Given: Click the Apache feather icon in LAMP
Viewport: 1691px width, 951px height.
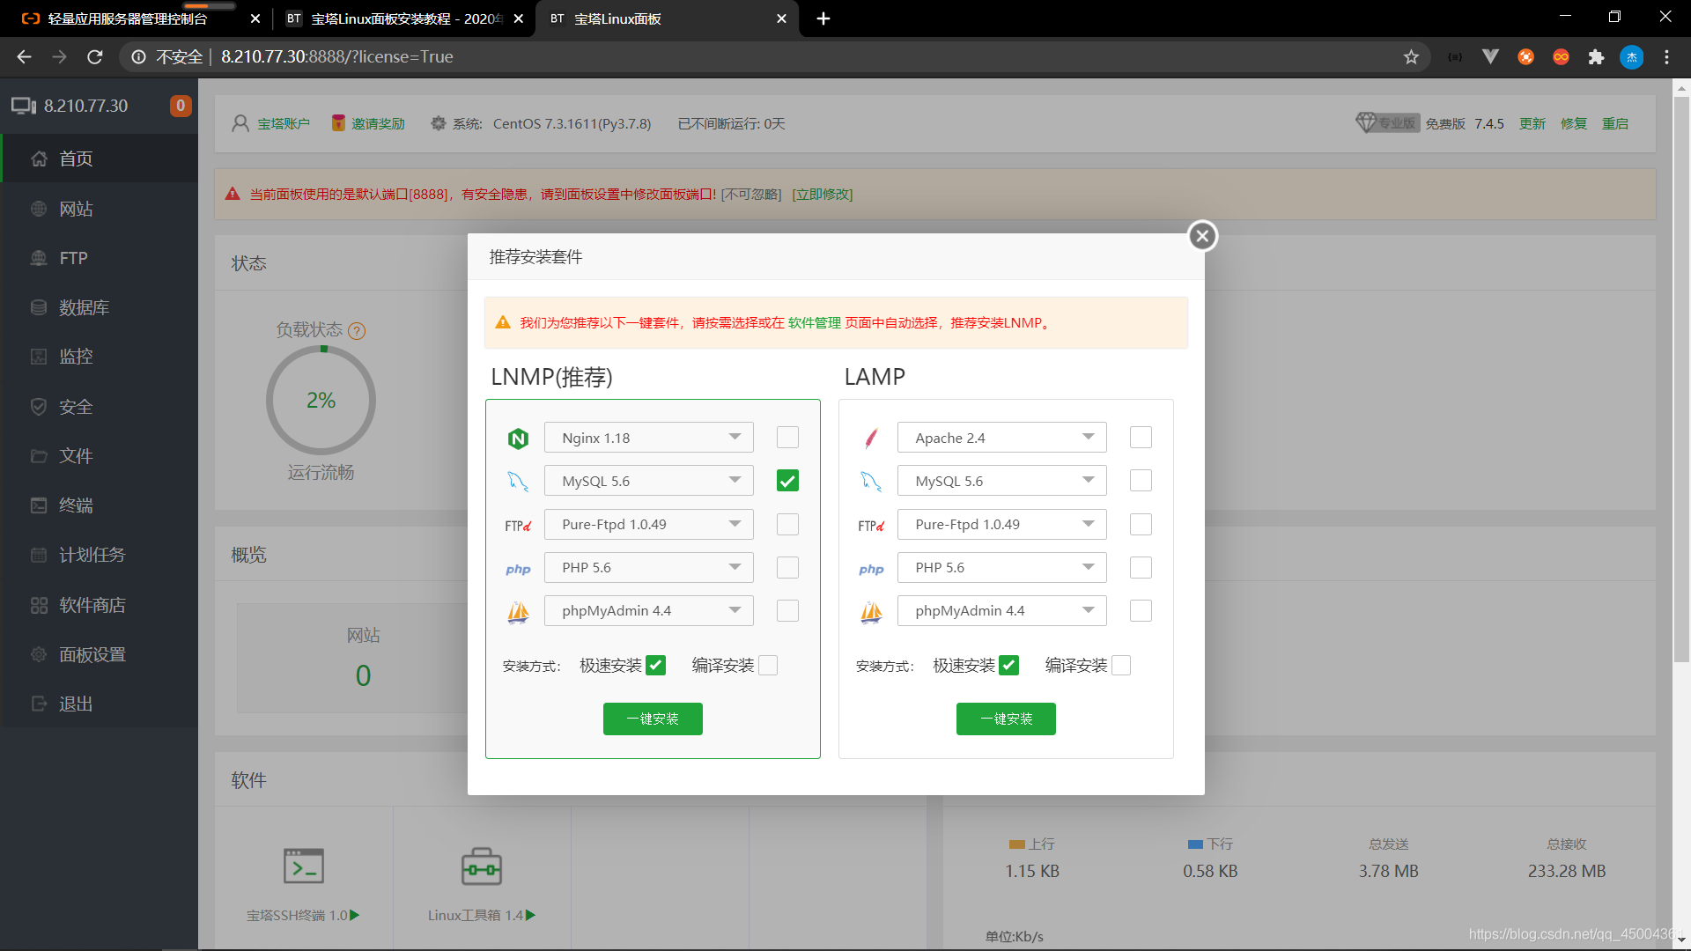Looking at the screenshot, I should click(871, 439).
